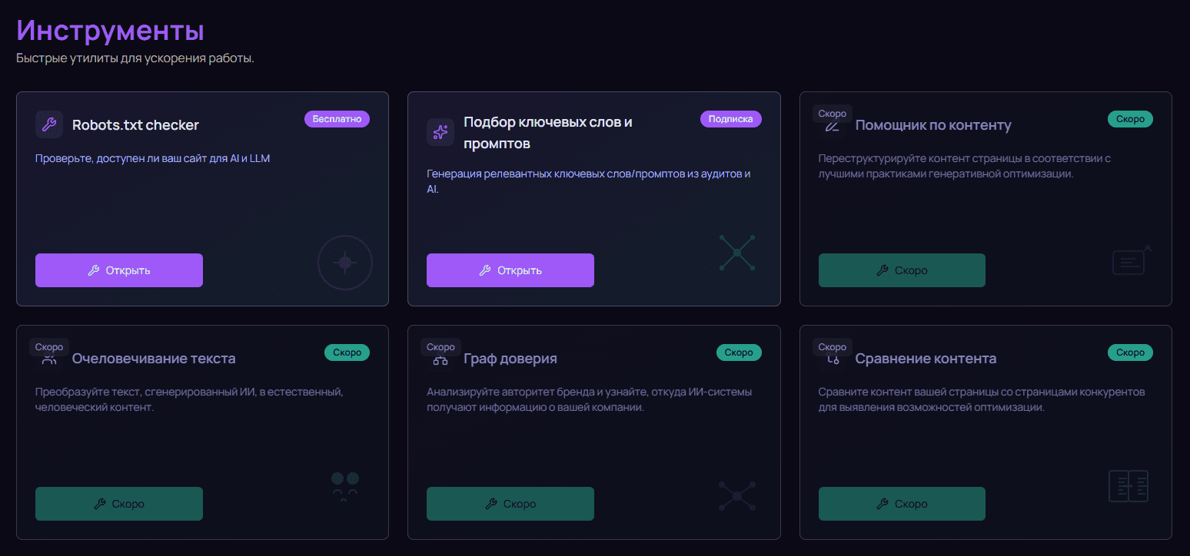Screen dimensions: 1190x556
Task: Click the face graphic in Очеловечивание текста card
Action: (x=345, y=486)
